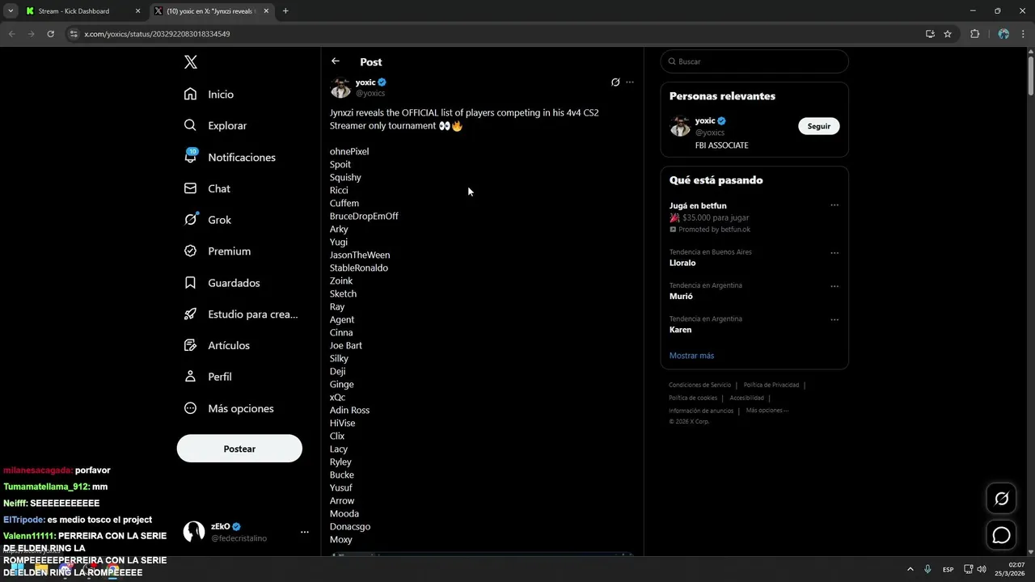Click in the Buscar search field
Screen dimensions: 1035x582
point(754,61)
